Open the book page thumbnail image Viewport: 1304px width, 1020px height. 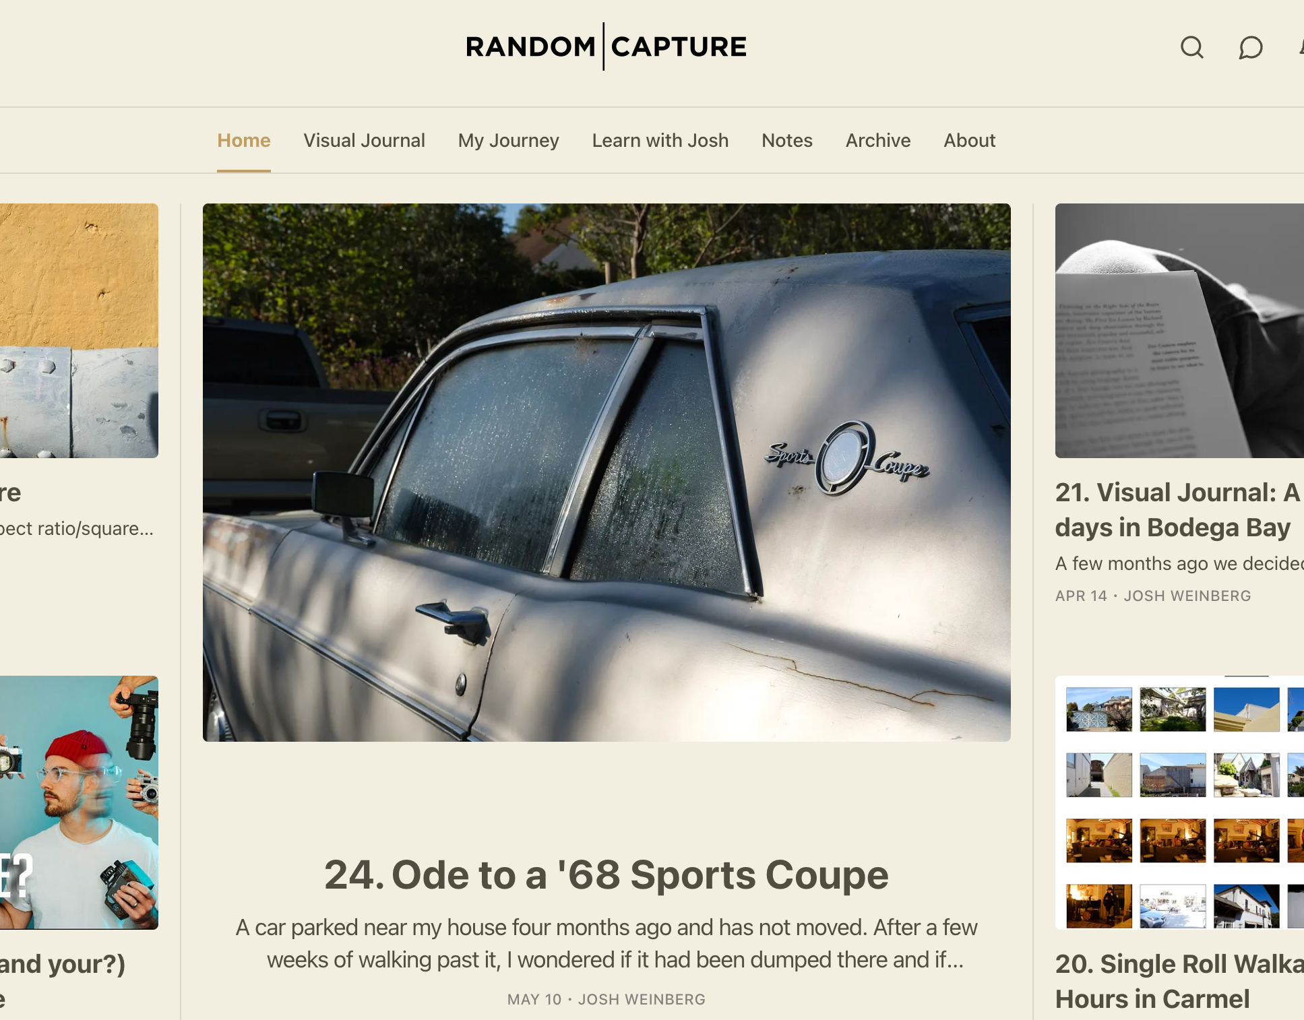(x=1179, y=331)
